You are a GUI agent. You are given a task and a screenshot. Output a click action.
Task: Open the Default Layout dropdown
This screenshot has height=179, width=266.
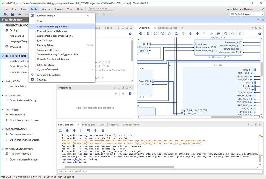click(x=247, y=14)
